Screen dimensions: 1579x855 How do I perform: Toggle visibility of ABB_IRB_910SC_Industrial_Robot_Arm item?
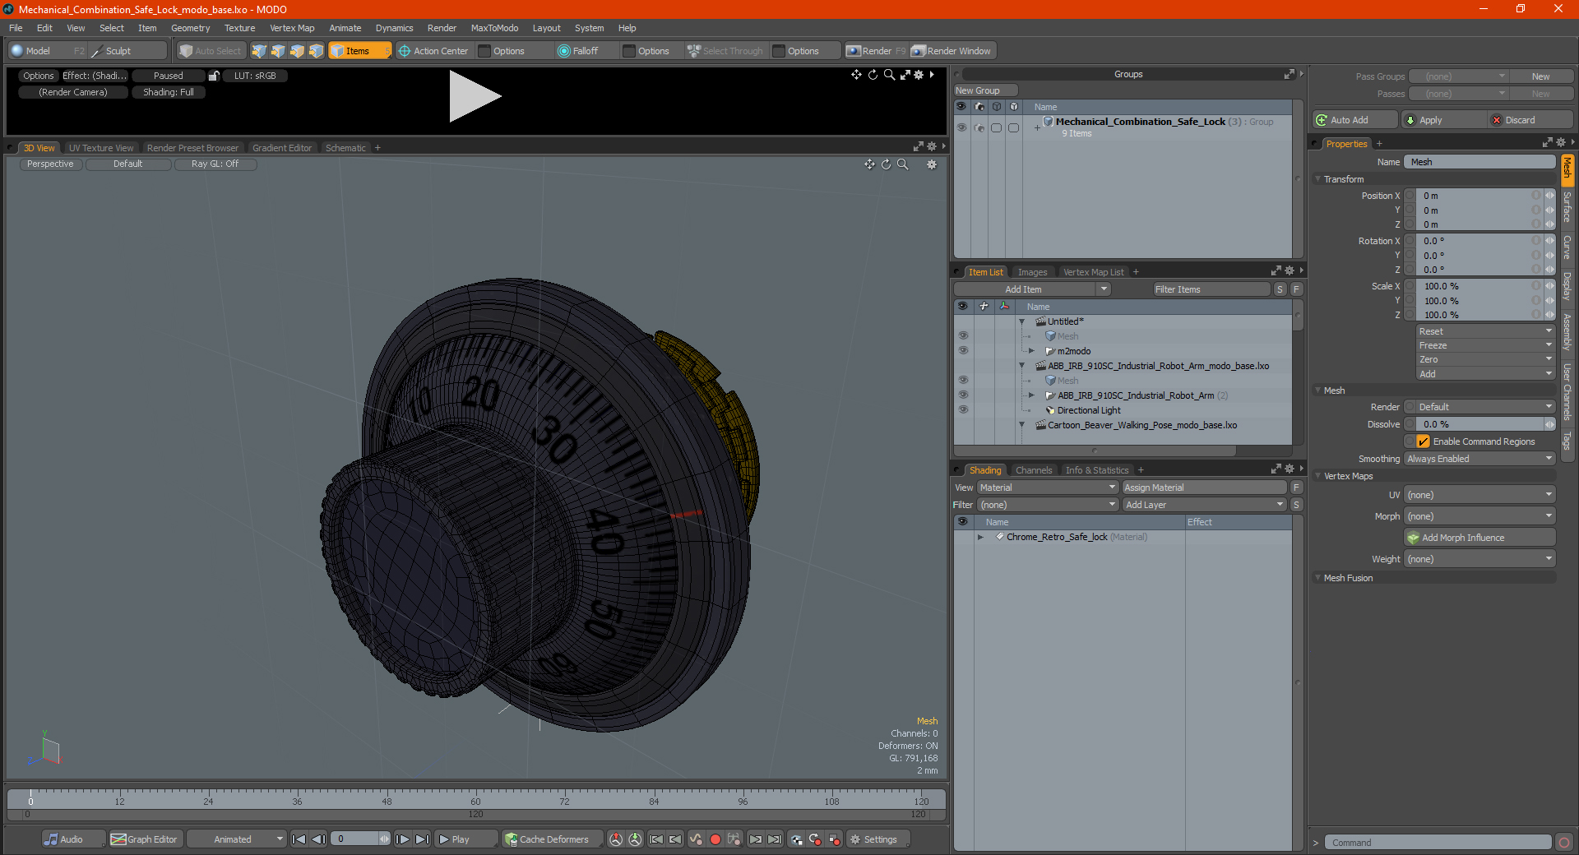pyautogui.click(x=963, y=395)
